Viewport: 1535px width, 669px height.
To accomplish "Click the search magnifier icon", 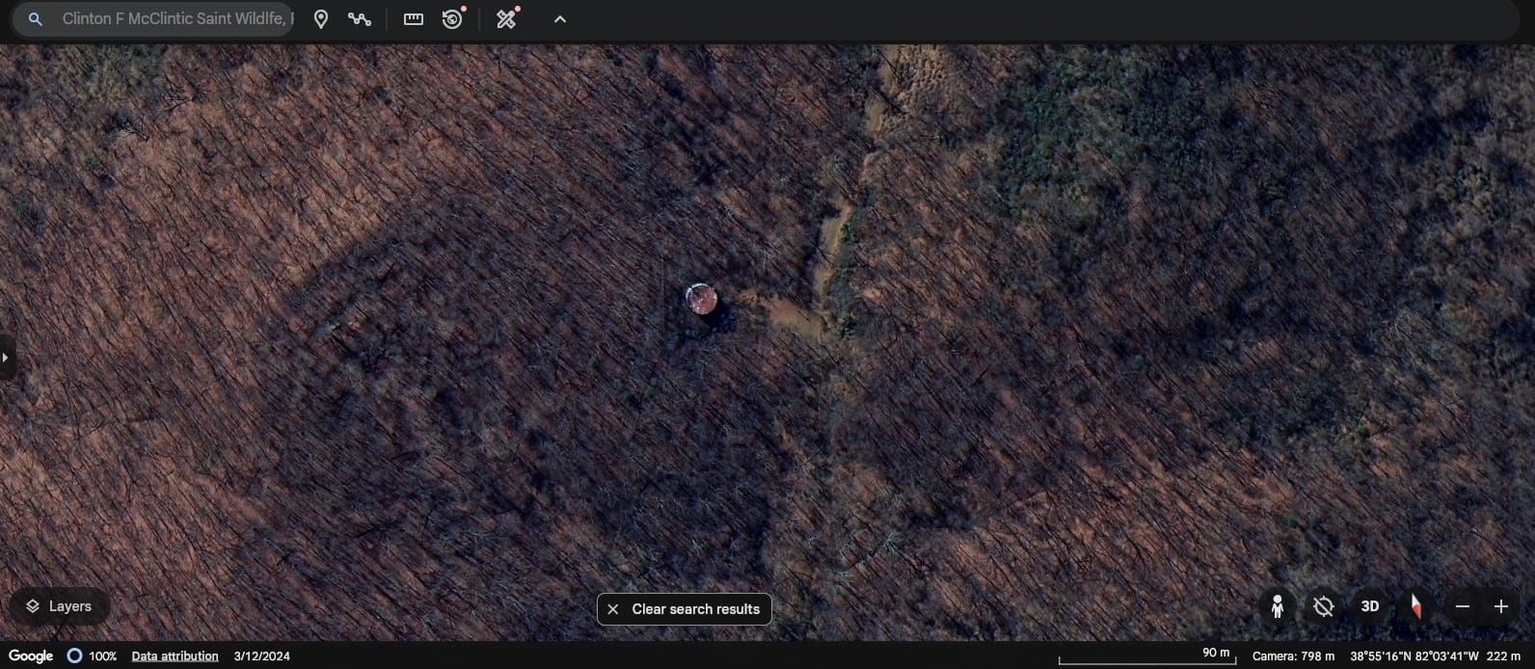I will [36, 19].
